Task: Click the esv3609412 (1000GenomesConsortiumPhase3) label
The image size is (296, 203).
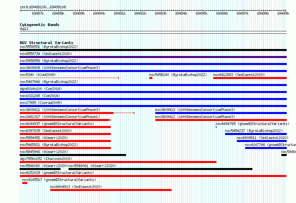Action: [195, 117]
